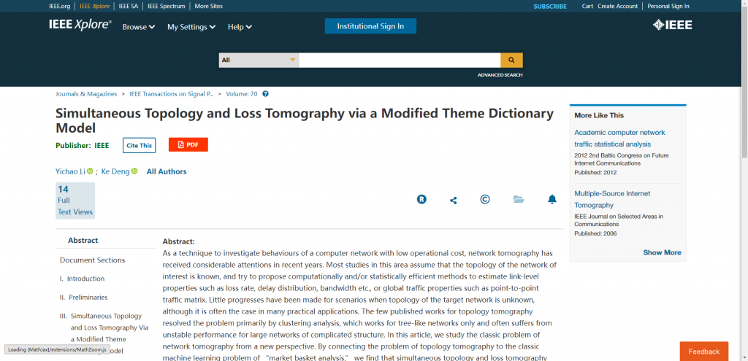Click the copyright permissions icon
This screenshot has width=748, height=361.
click(485, 199)
